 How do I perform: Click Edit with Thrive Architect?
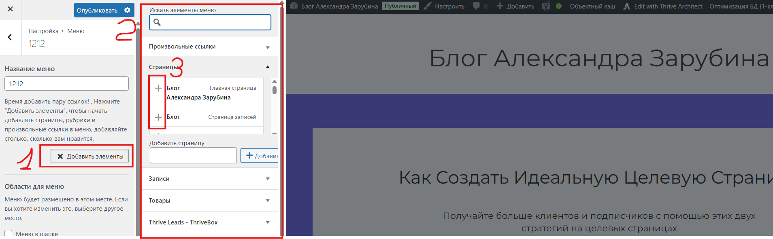click(663, 6)
